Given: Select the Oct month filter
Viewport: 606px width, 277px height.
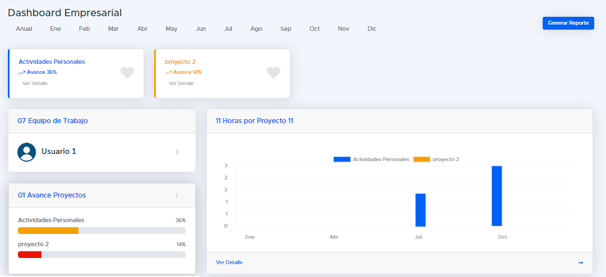Looking at the screenshot, I should (314, 29).
